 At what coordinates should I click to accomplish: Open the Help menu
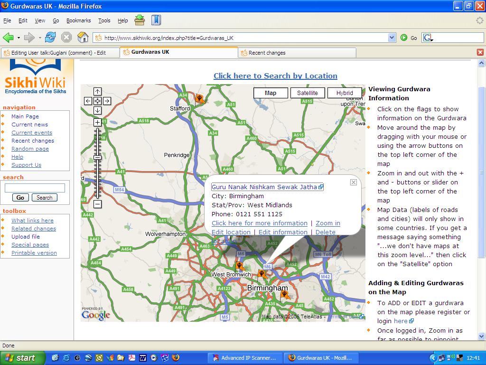(x=123, y=20)
